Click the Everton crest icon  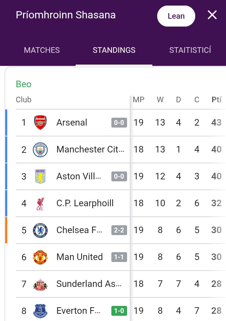pyautogui.click(x=40, y=311)
